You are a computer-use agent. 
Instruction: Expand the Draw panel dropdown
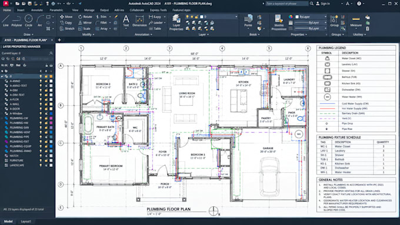(29, 35)
